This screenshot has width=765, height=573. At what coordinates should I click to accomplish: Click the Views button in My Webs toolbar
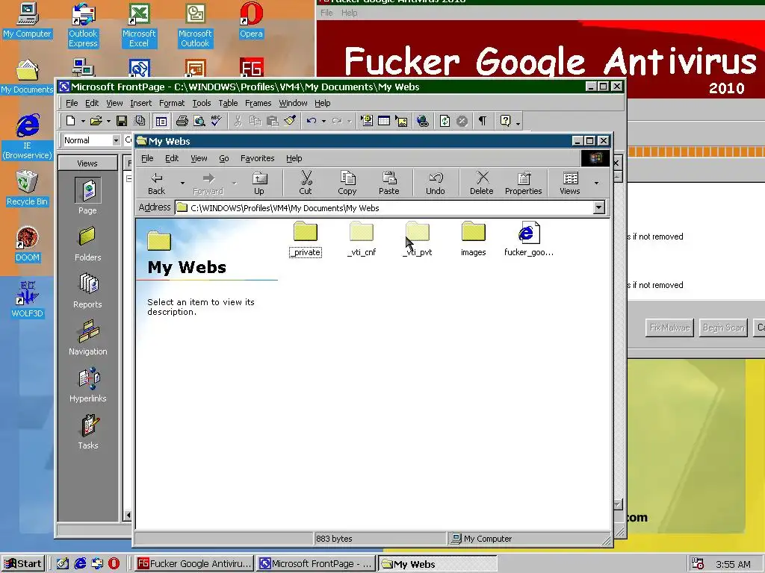pyautogui.click(x=569, y=184)
